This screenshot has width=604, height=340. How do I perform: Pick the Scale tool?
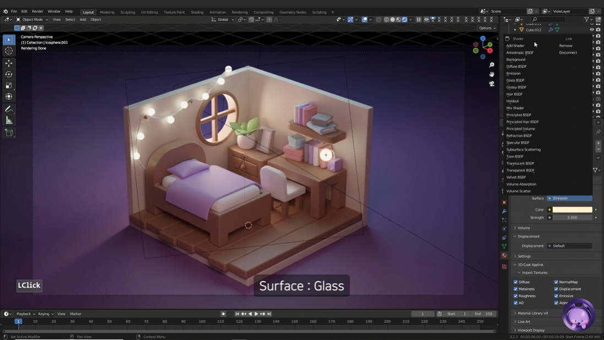tap(9, 85)
